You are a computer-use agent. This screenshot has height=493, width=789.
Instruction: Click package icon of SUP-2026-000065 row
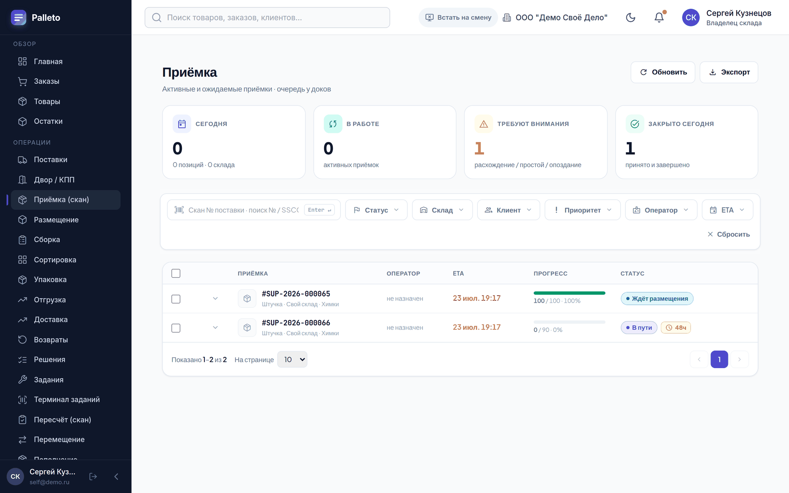click(247, 299)
